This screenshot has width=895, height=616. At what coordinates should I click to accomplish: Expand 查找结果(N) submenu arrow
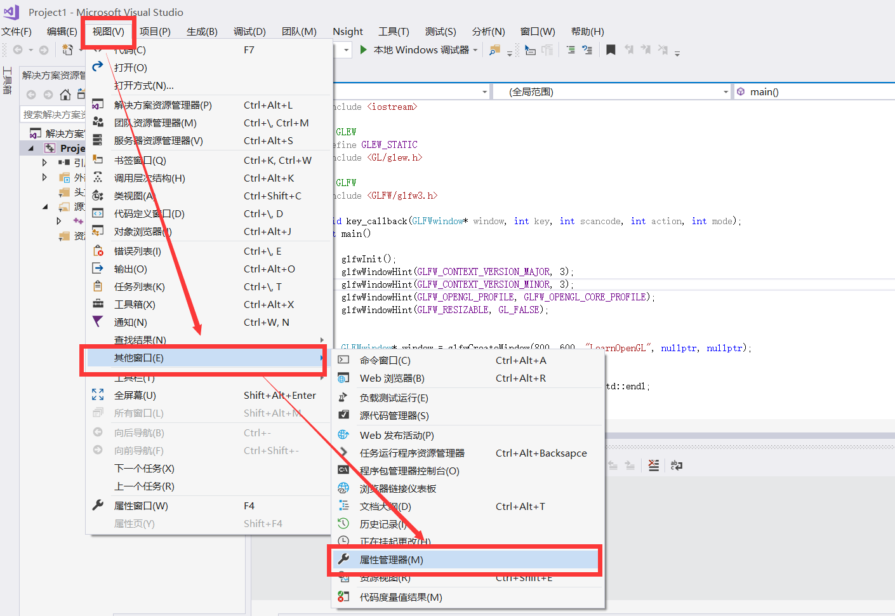(322, 340)
